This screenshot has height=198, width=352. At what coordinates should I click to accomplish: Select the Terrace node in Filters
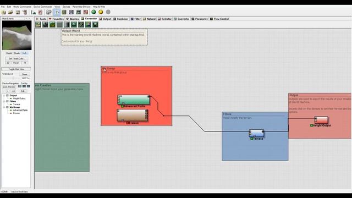tap(256, 133)
